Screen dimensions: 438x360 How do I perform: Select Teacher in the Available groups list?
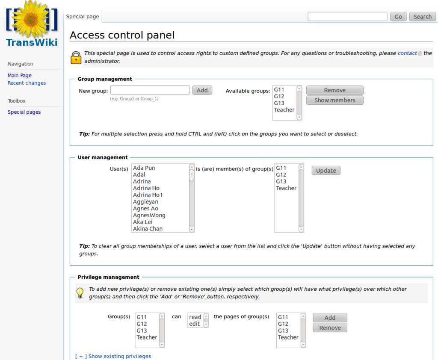pos(284,110)
